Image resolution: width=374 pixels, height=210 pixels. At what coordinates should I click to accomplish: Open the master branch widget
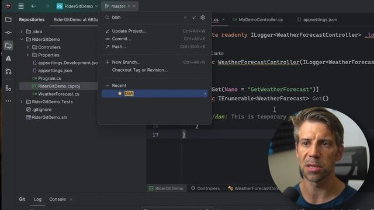120,6
